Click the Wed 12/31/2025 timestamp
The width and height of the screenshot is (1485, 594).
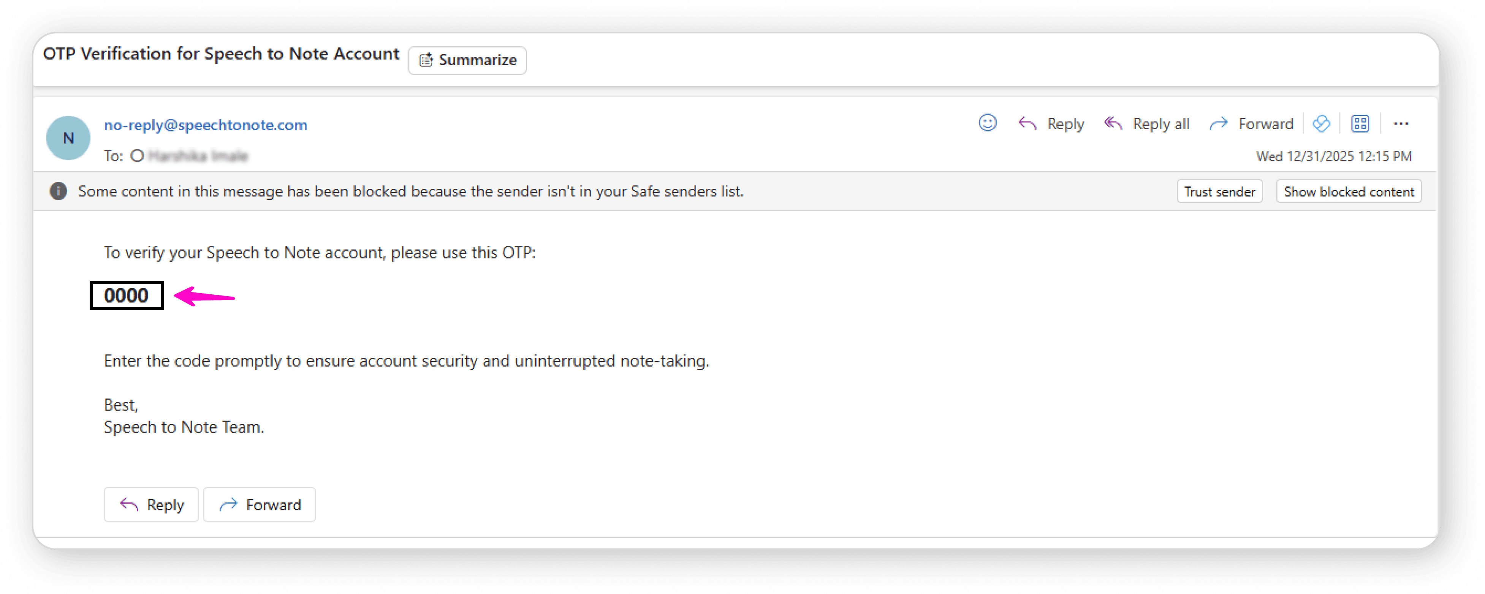1333,157
